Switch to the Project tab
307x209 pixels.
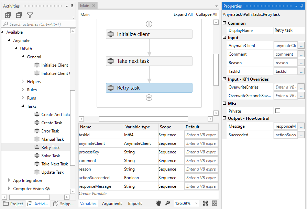pyautogui.click(x=13, y=204)
